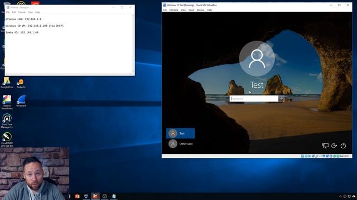
Task: Launch CorelDRAW 2018 desktop shortcut
Action: (x=7, y=139)
